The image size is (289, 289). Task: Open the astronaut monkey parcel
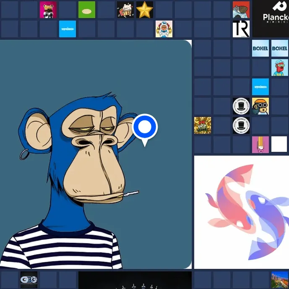click(x=164, y=29)
